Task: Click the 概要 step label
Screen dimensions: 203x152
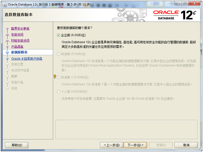Action: [14, 76]
